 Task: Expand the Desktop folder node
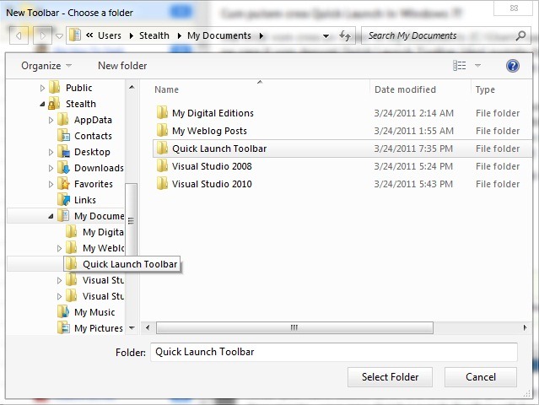pyautogui.click(x=51, y=152)
